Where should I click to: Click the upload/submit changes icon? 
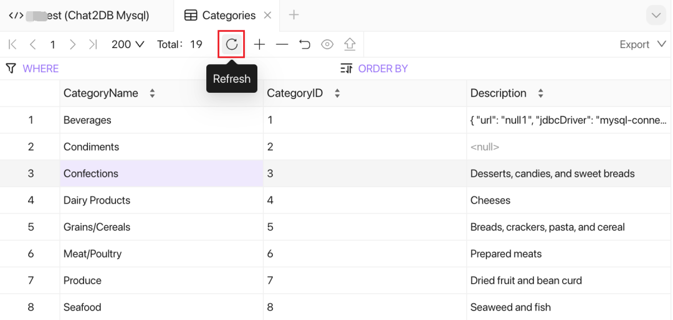coord(350,44)
